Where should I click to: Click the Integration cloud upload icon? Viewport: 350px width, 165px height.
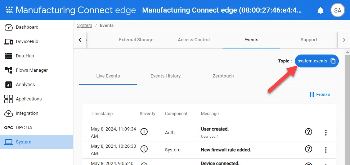[x=9, y=113]
